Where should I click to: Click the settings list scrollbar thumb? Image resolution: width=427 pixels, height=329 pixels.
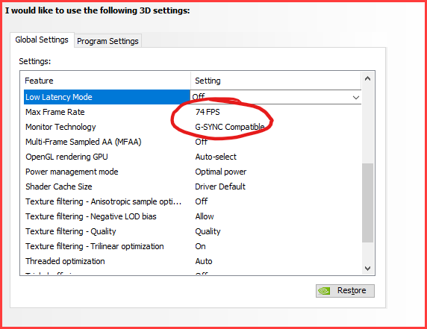point(367,203)
